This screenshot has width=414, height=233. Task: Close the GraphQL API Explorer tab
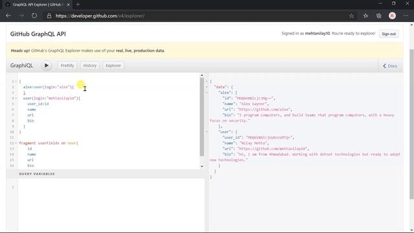[x=68, y=5]
